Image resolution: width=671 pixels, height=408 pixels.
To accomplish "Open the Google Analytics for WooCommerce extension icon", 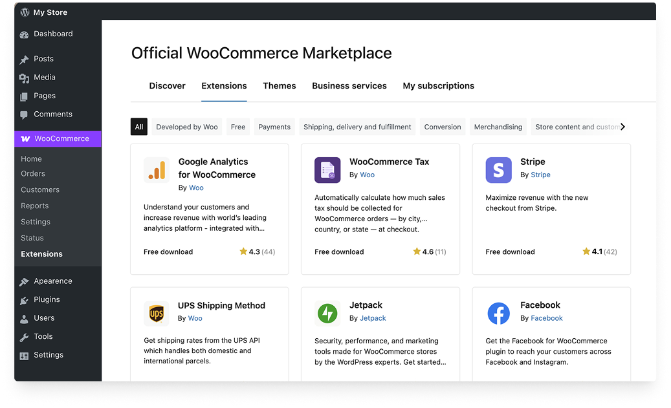I will tap(157, 170).
